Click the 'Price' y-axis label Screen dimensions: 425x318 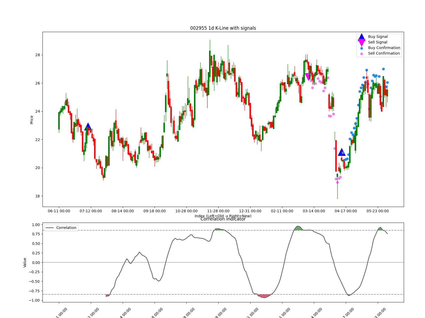32,120
